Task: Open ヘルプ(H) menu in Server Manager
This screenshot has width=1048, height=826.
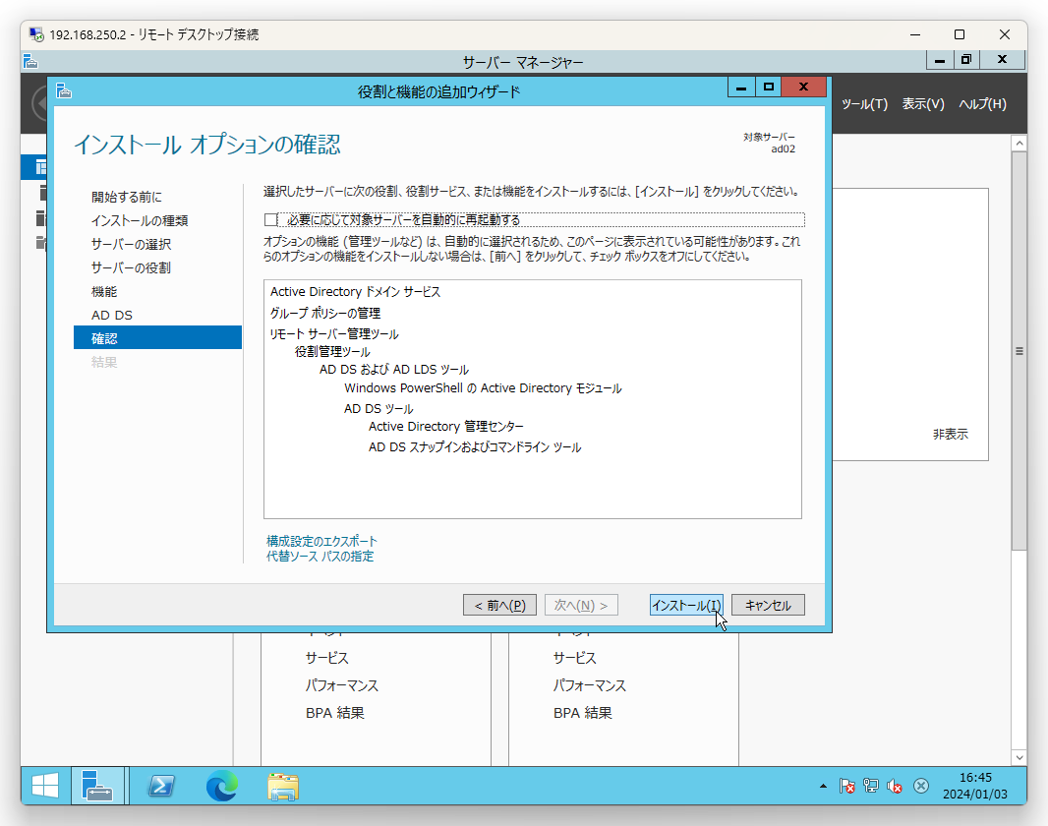Action: 982,103
